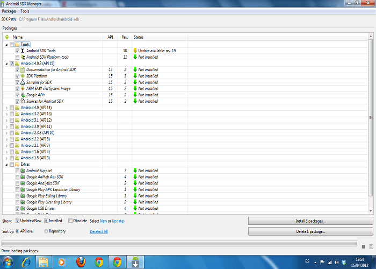Viewport: 376px width, 269px height.
Task: Click the Google Play Billing Library icon
Action: [x=23, y=196]
